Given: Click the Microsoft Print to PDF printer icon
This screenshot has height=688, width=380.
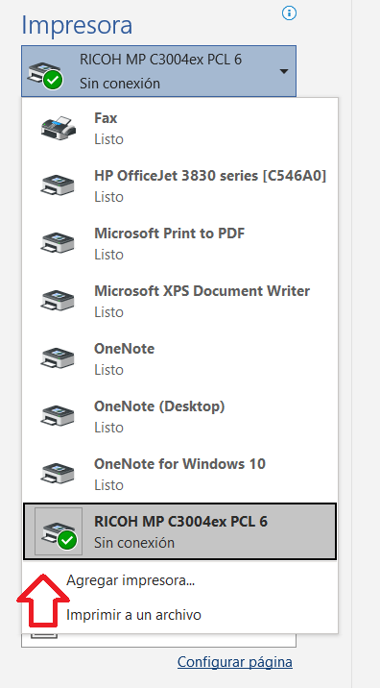Looking at the screenshot, I should (58, 243).
